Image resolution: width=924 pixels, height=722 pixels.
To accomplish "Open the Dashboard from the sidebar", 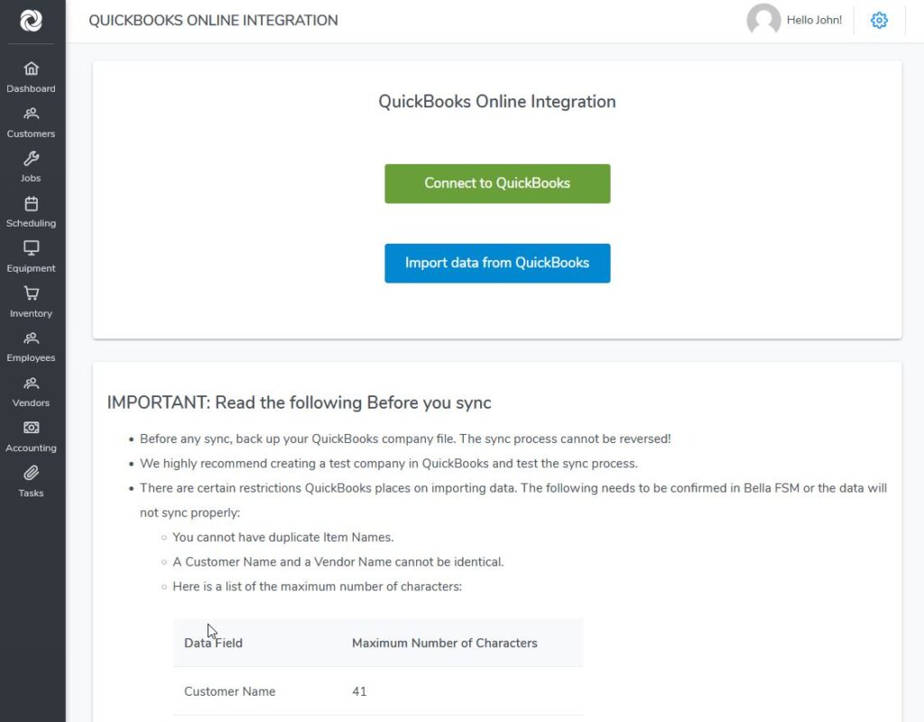I will point(31,76).
